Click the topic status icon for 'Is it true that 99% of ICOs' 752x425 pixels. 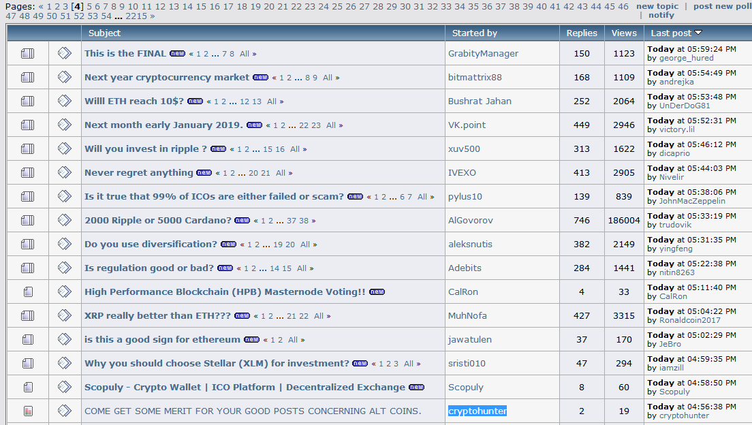[x=28, y=196]
